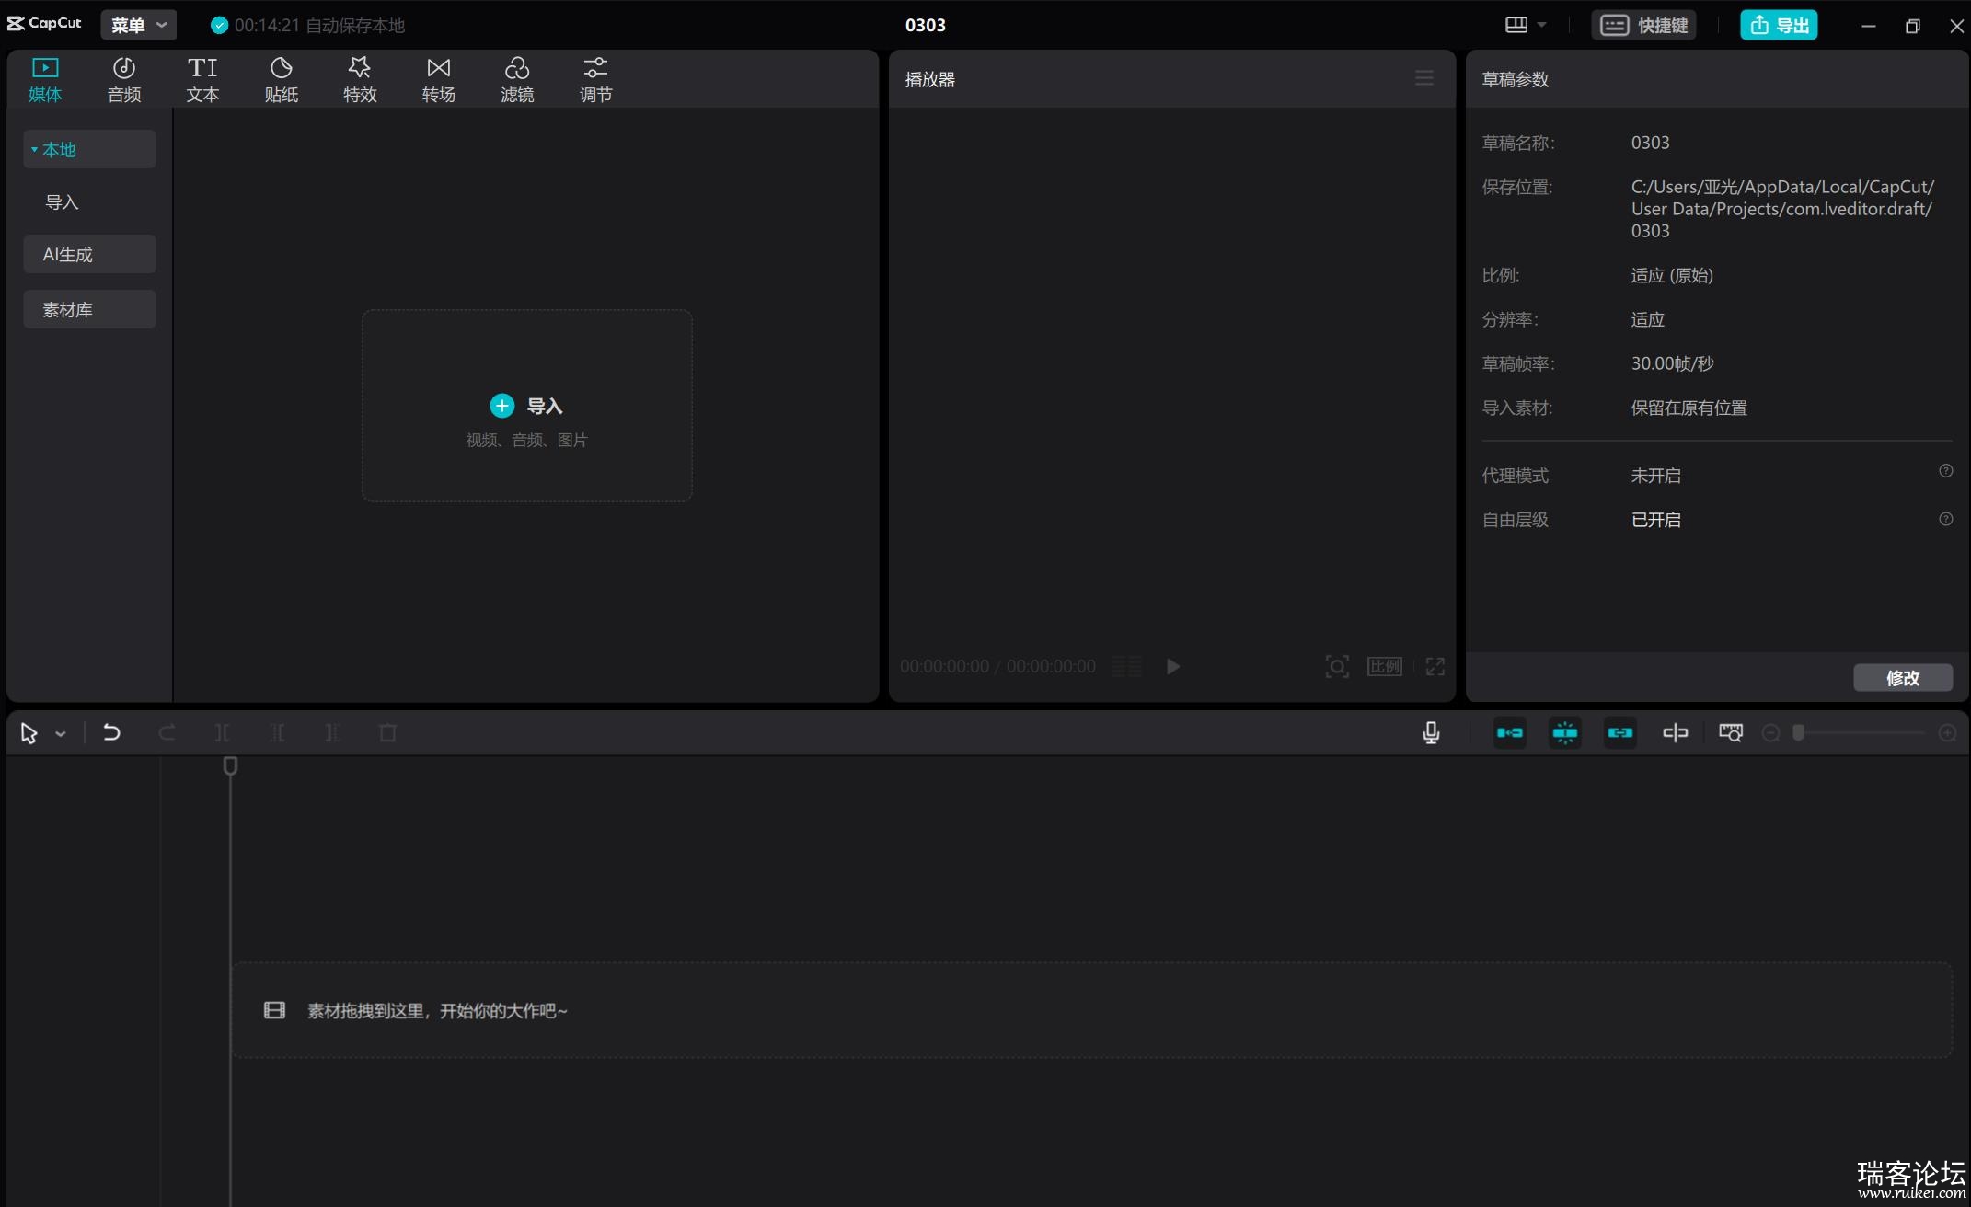Click the microphone record voiceover icon
Viewport: 1971px width, 1207px height.
tap(1431, 732)
